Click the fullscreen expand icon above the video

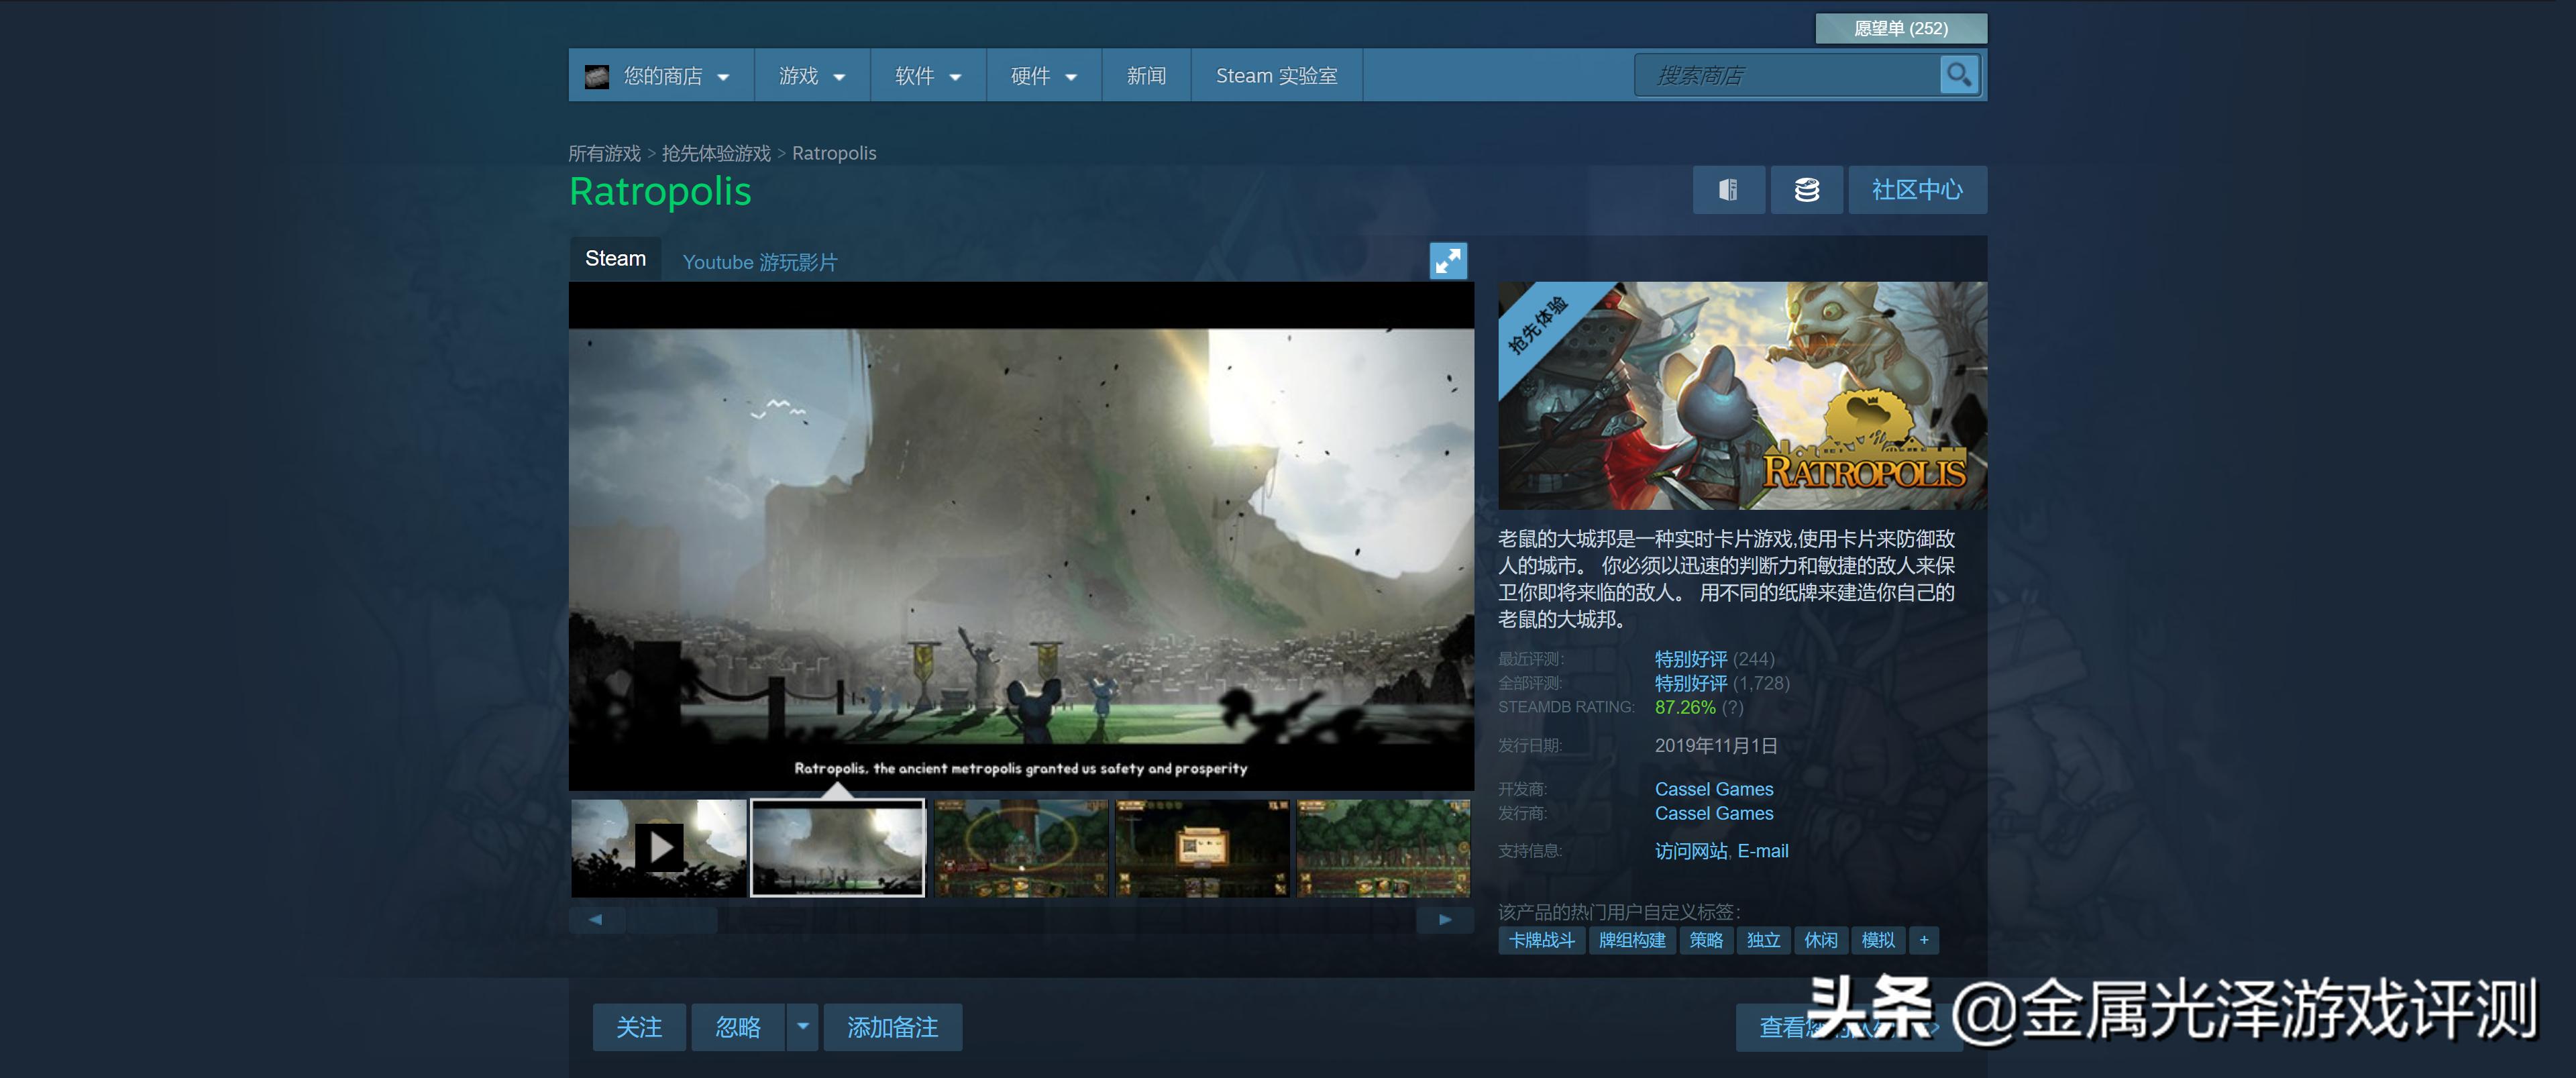click(1447, 261)
